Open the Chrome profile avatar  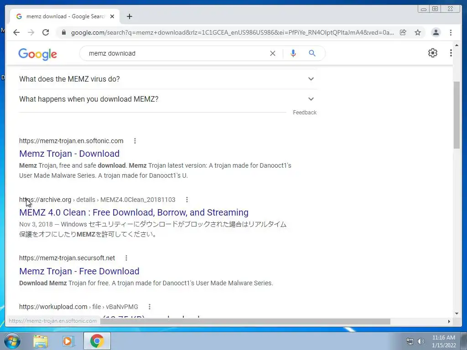[436, 32]
